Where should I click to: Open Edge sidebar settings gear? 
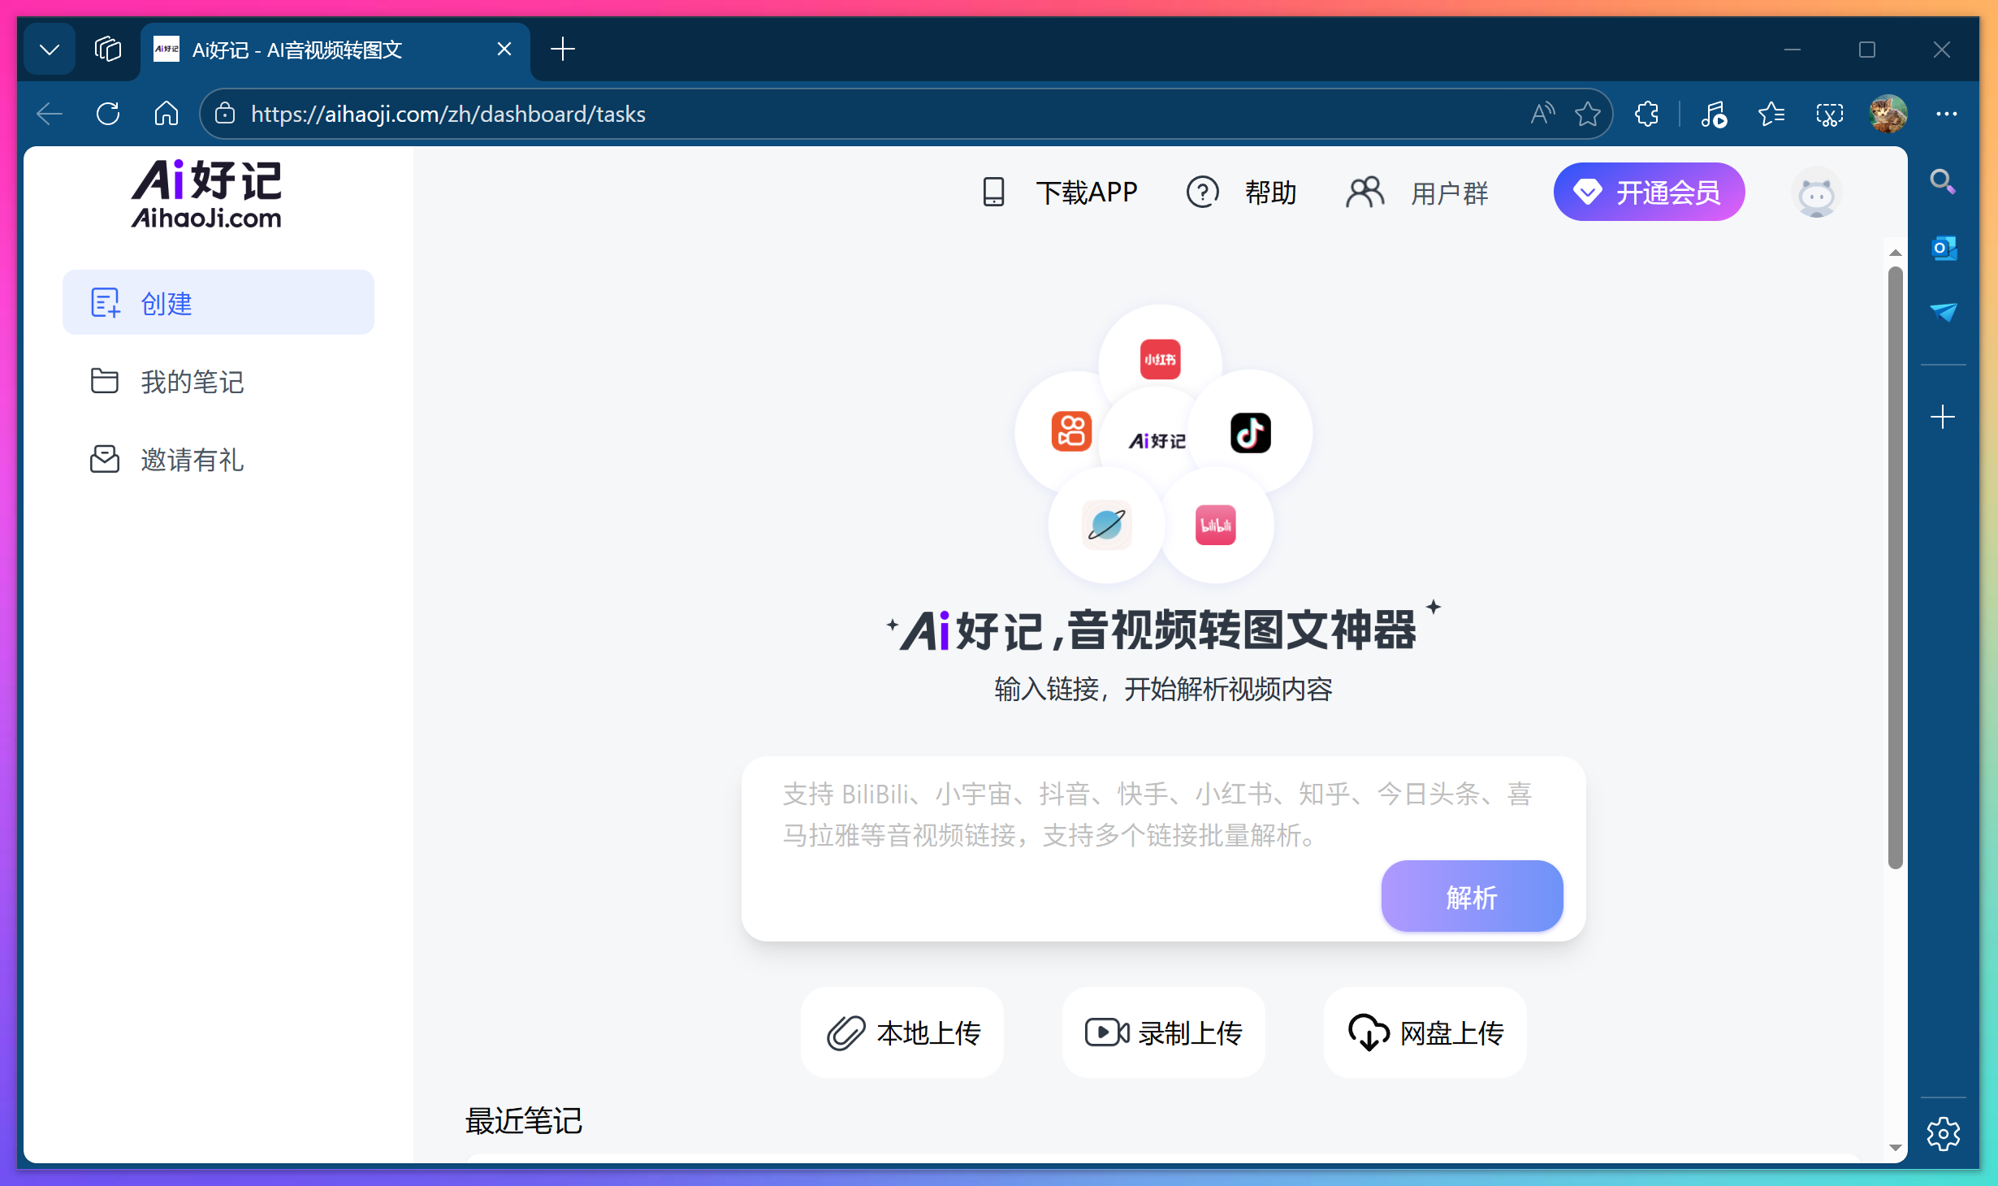coord(1943,1134)
